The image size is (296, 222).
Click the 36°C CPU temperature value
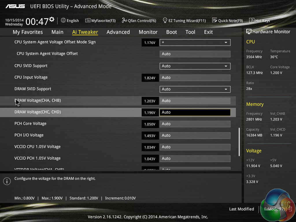click(274, 57)
